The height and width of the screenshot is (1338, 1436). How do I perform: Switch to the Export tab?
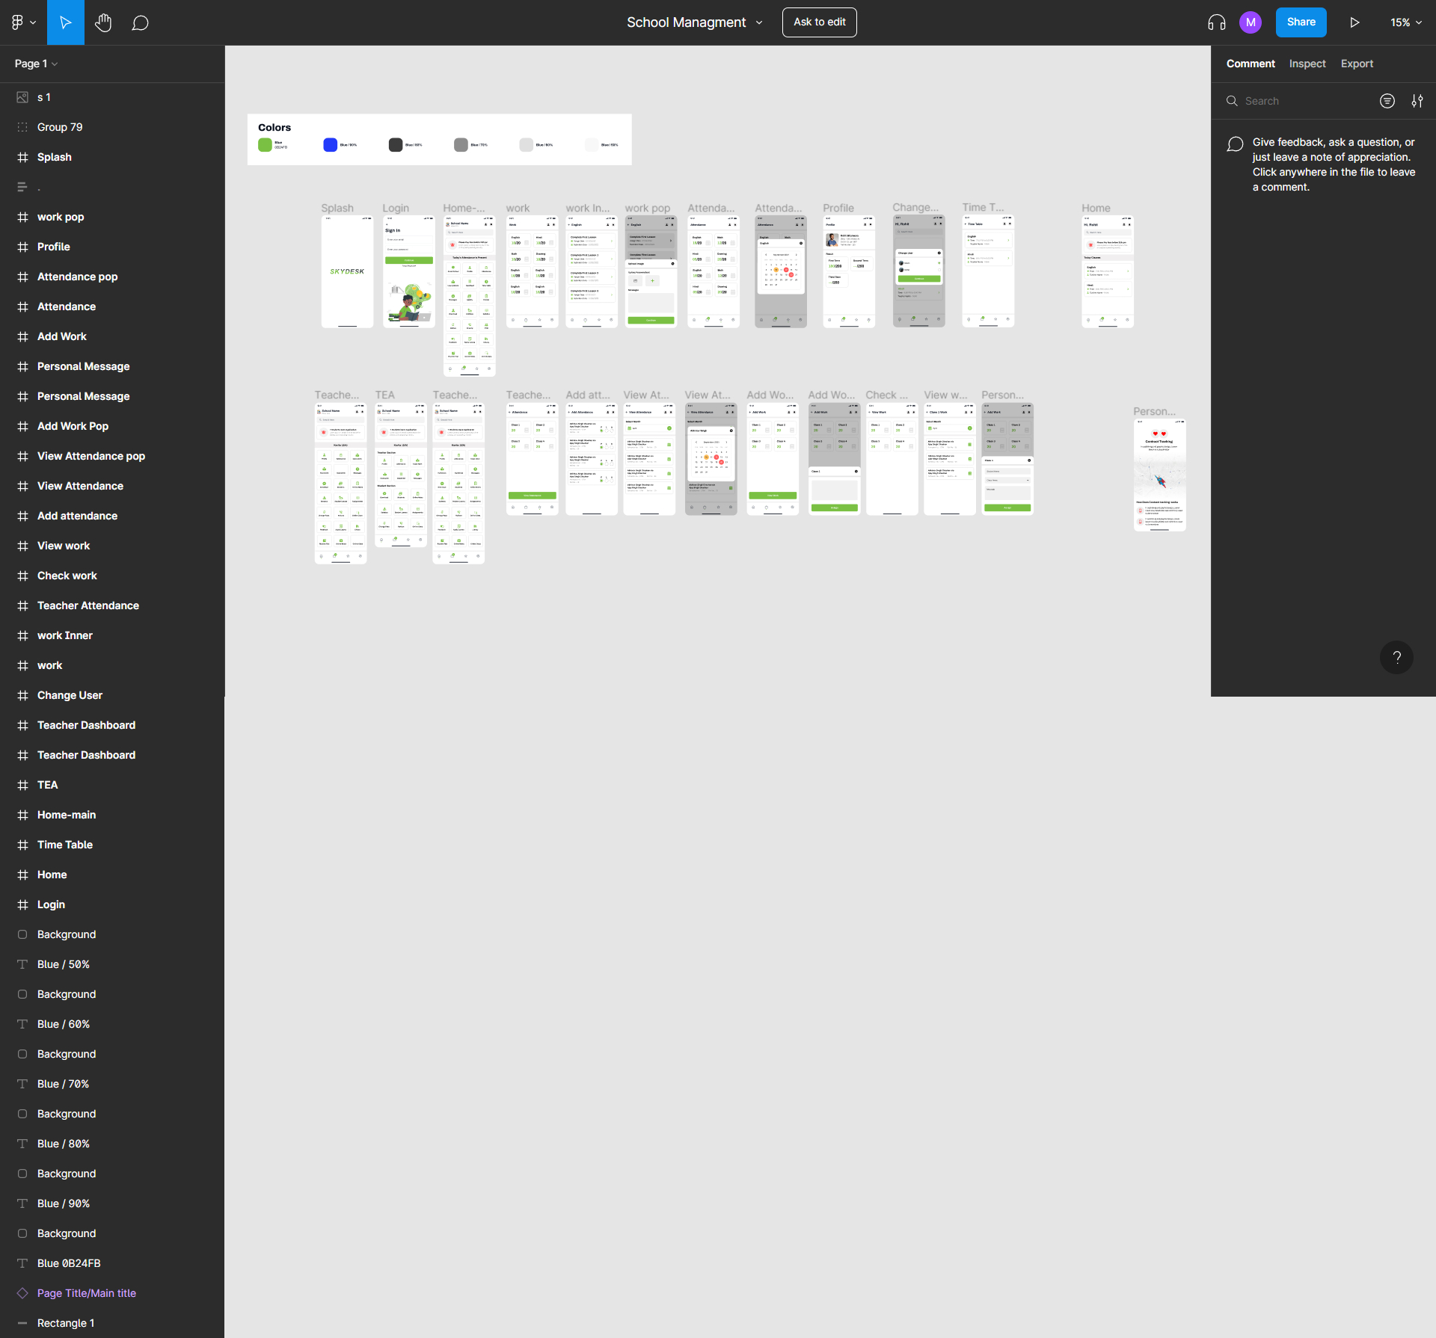click(1356, 64)
